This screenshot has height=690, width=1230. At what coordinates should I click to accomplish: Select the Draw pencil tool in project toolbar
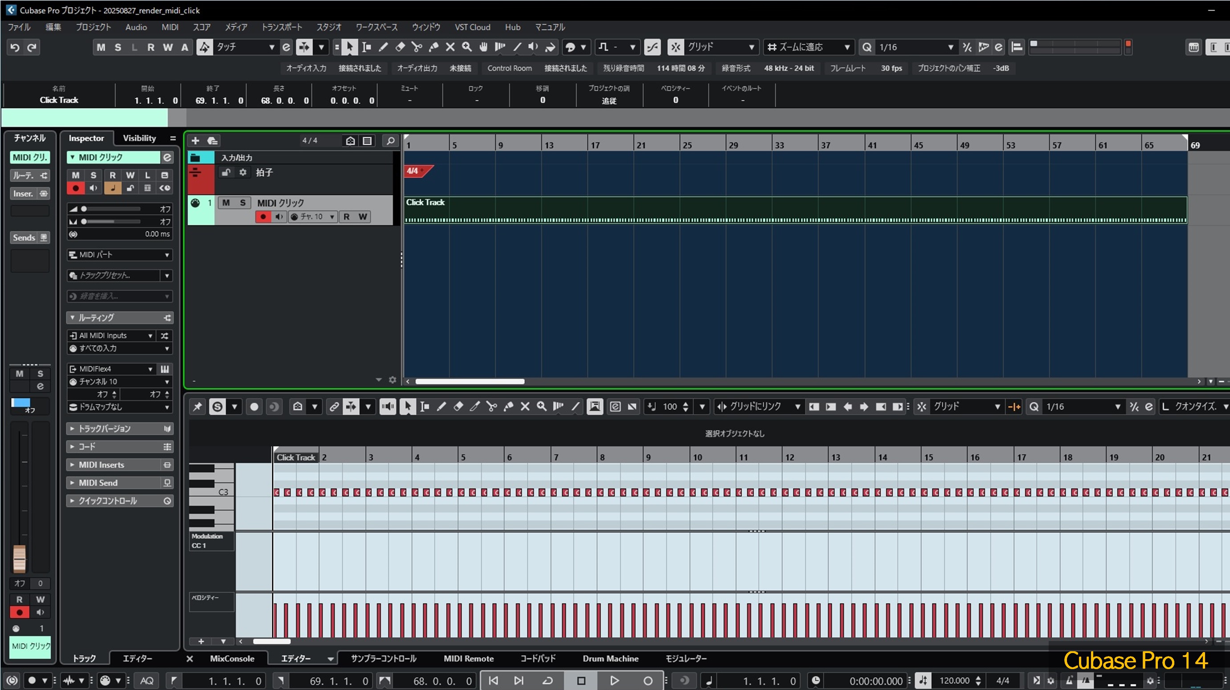(x=384, y=47)
